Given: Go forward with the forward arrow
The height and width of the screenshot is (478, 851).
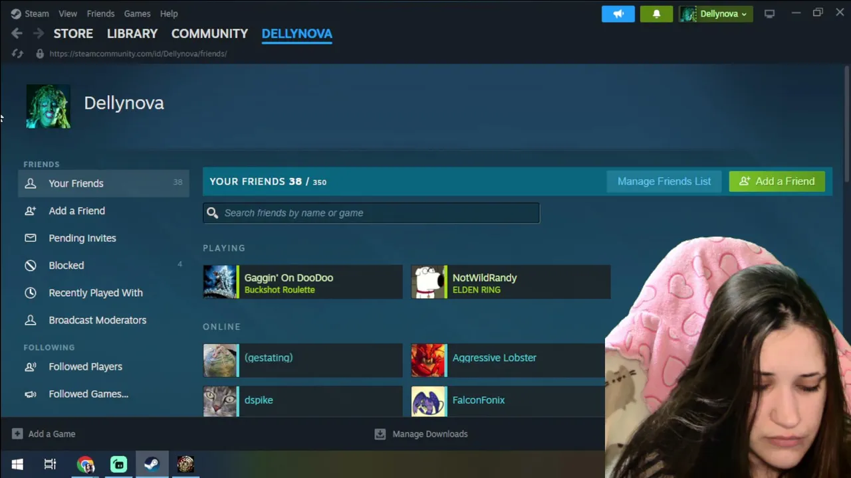Looking at the screenshot, I should (x=39, y=33).
